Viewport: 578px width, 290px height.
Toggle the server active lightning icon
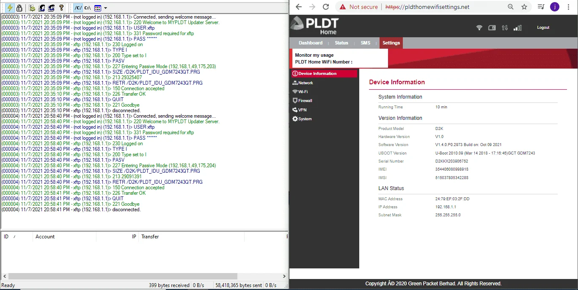tap(10, 8)
